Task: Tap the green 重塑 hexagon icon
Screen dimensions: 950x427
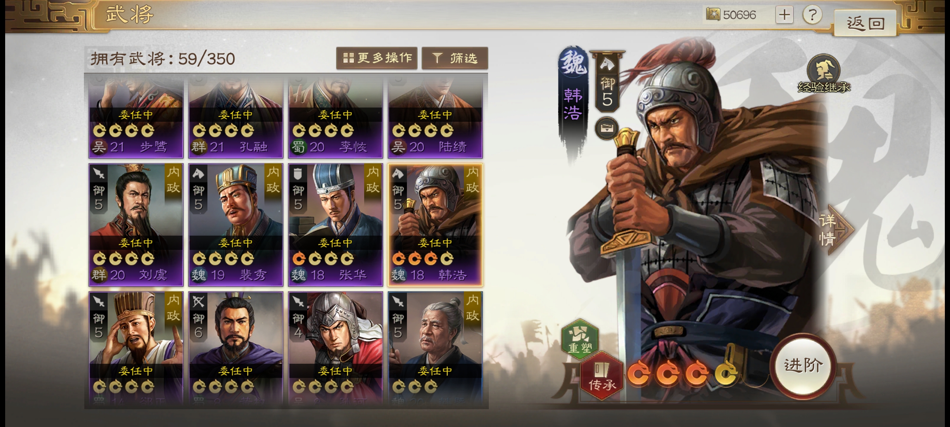Action: pos(580,339)
